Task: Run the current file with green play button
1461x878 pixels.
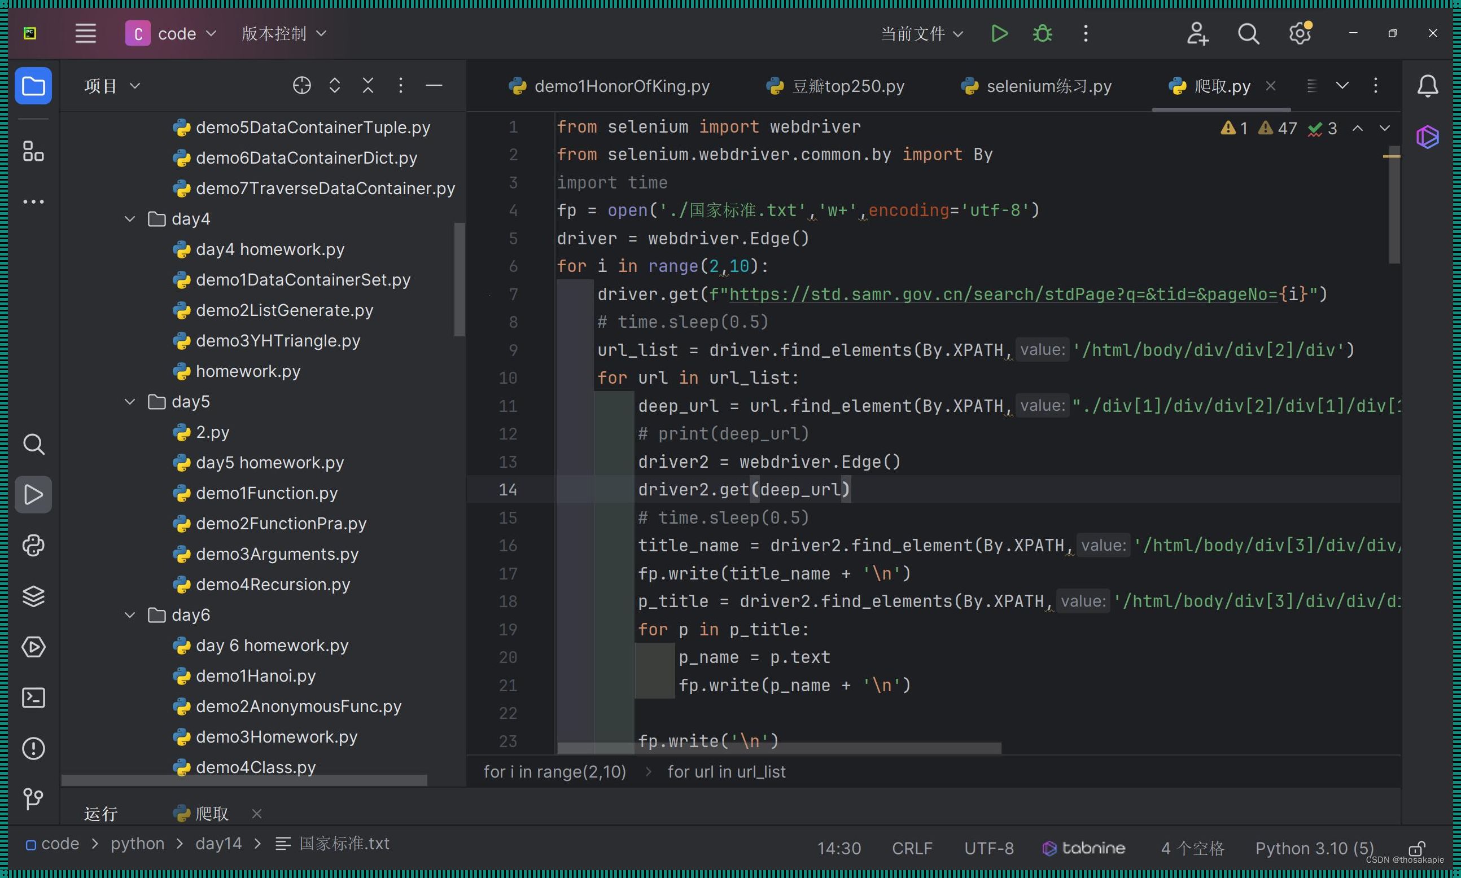Action: 999,34
